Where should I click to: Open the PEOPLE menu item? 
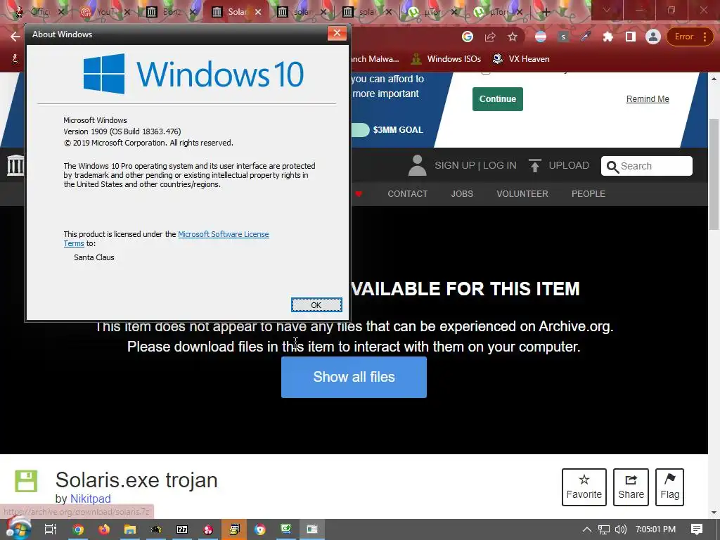pyautogui.click(x=589, y=194)
